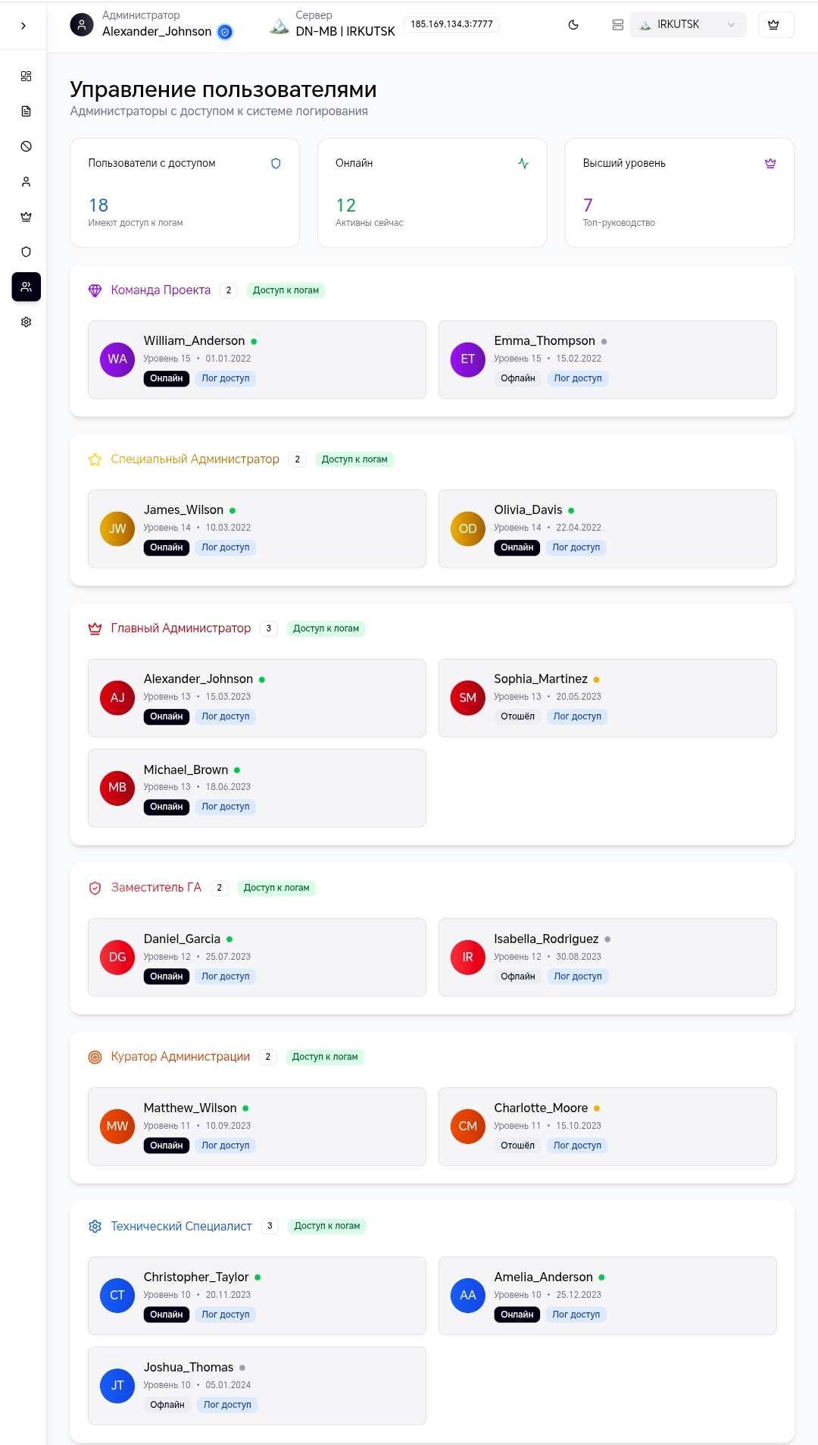818x1445 pixels.
Task: Open the IRKUTSK server dropdown
Action: [688, 25]
